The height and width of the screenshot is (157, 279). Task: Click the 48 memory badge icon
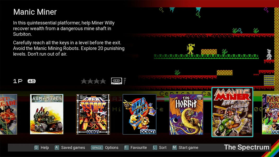(x=32, y=81)
